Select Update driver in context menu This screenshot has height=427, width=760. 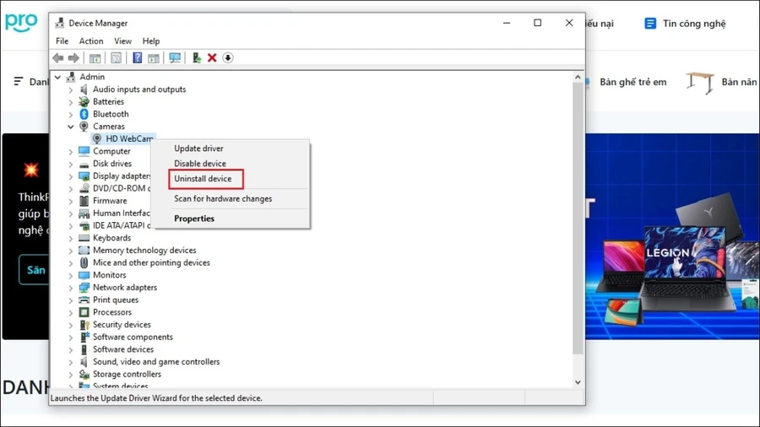coord(198,149)
